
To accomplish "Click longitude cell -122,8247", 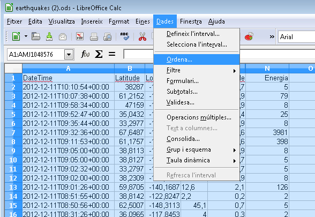I will pos(163,196).
